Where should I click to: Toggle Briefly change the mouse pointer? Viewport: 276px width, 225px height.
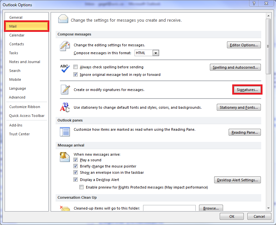point(76,166)
